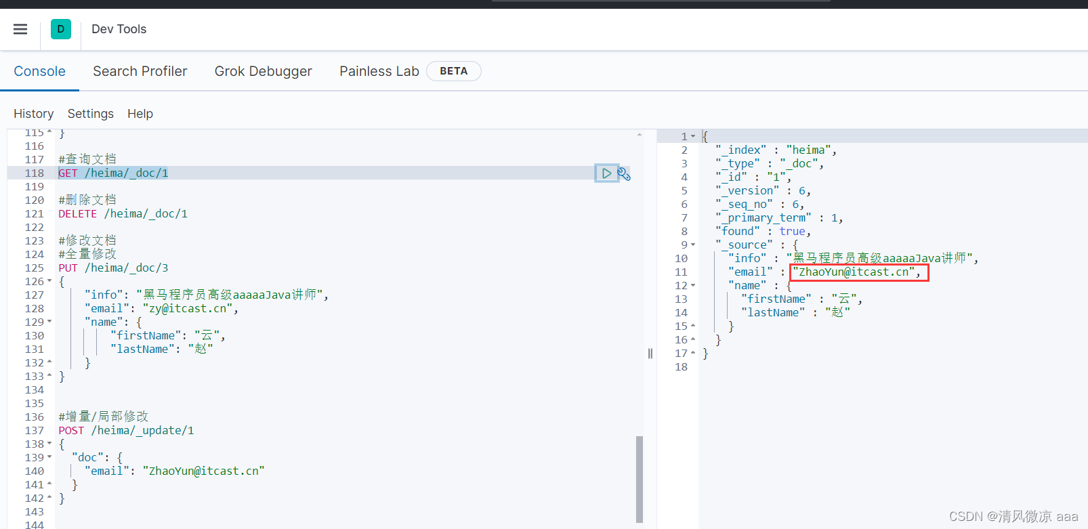Click "lastName" : "赵" in the response
This screenshot has width=1088, height=529.
coord(795,312)
